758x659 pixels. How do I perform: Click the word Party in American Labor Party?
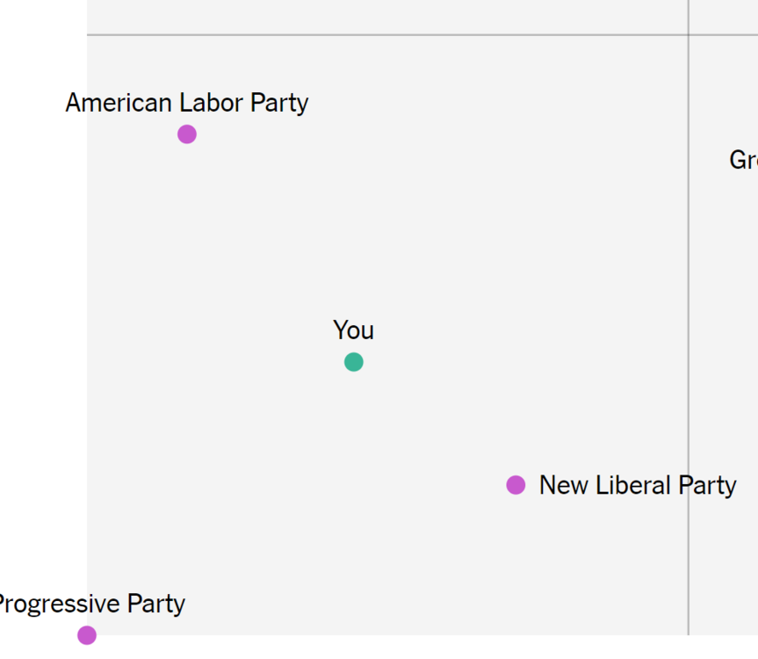[x=279, y=104]
